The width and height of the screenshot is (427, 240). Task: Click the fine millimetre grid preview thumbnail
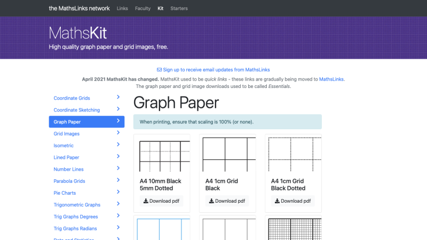pos(293,228)
